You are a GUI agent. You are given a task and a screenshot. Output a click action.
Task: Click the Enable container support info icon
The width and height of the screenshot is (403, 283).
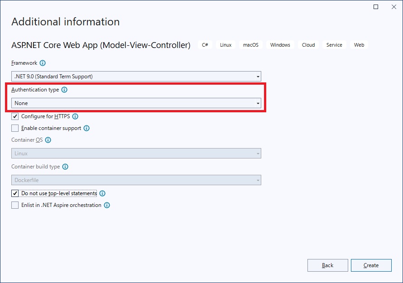pos(86,128)
